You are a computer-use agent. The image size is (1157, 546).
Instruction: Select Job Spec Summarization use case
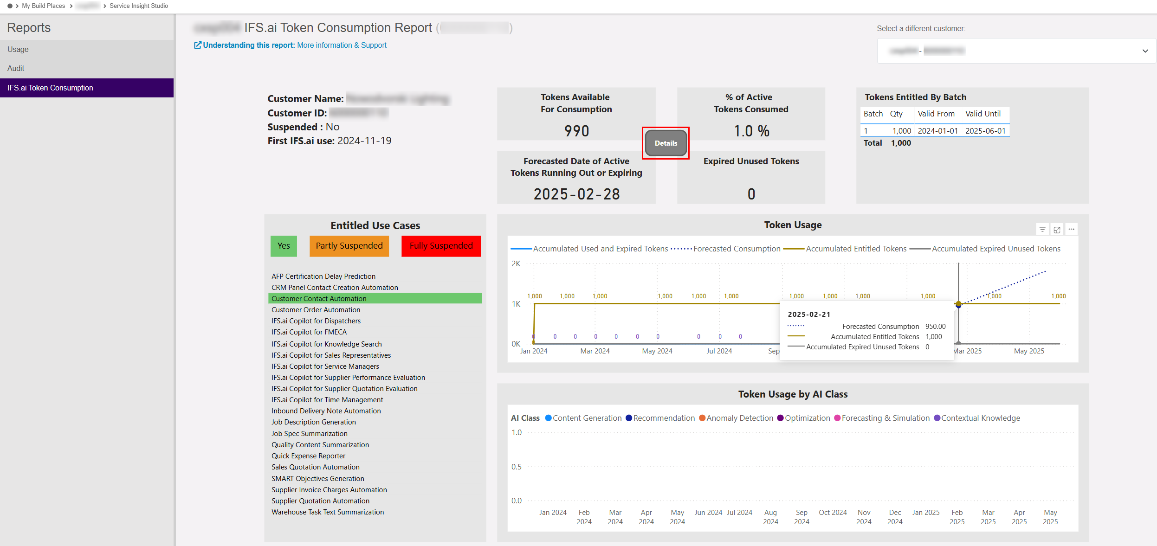click(x=310, y=433)
